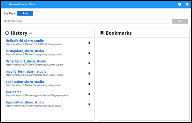The height and width of the screenshot is (123, 192).
Task: Delete application_sbarn_studio history entry
Action: (89, 84)
